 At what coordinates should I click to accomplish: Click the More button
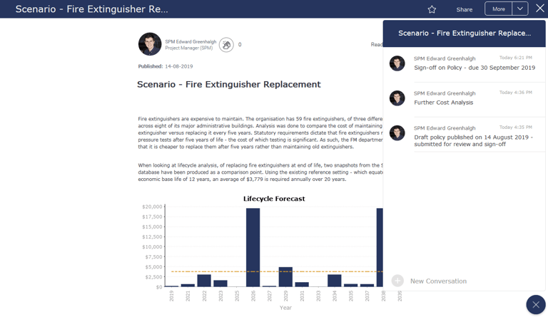click(x=498, y=9)
